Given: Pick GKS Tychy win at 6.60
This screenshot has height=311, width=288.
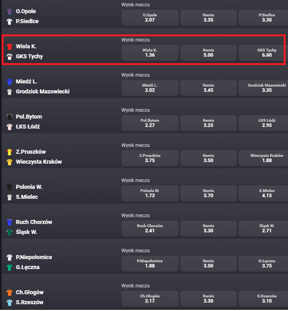Looking at the screenshot, I should click(x=263, y=53).
